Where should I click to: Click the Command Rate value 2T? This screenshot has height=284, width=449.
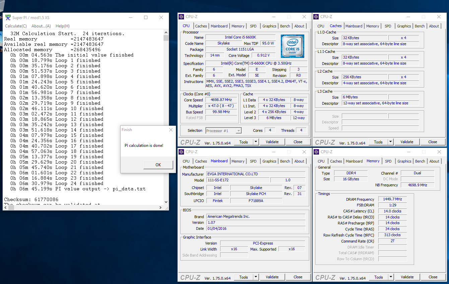coord(393,241)
